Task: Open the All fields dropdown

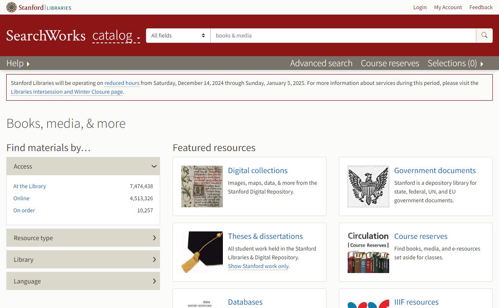Action: tap(178, 35)
